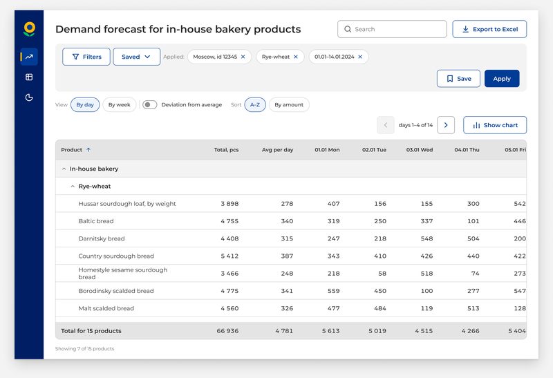Image resolution: width=553 pixels, height=378 pixels.
Task: Remove the Rye-wheat filter chip
Action: [296, 57]
